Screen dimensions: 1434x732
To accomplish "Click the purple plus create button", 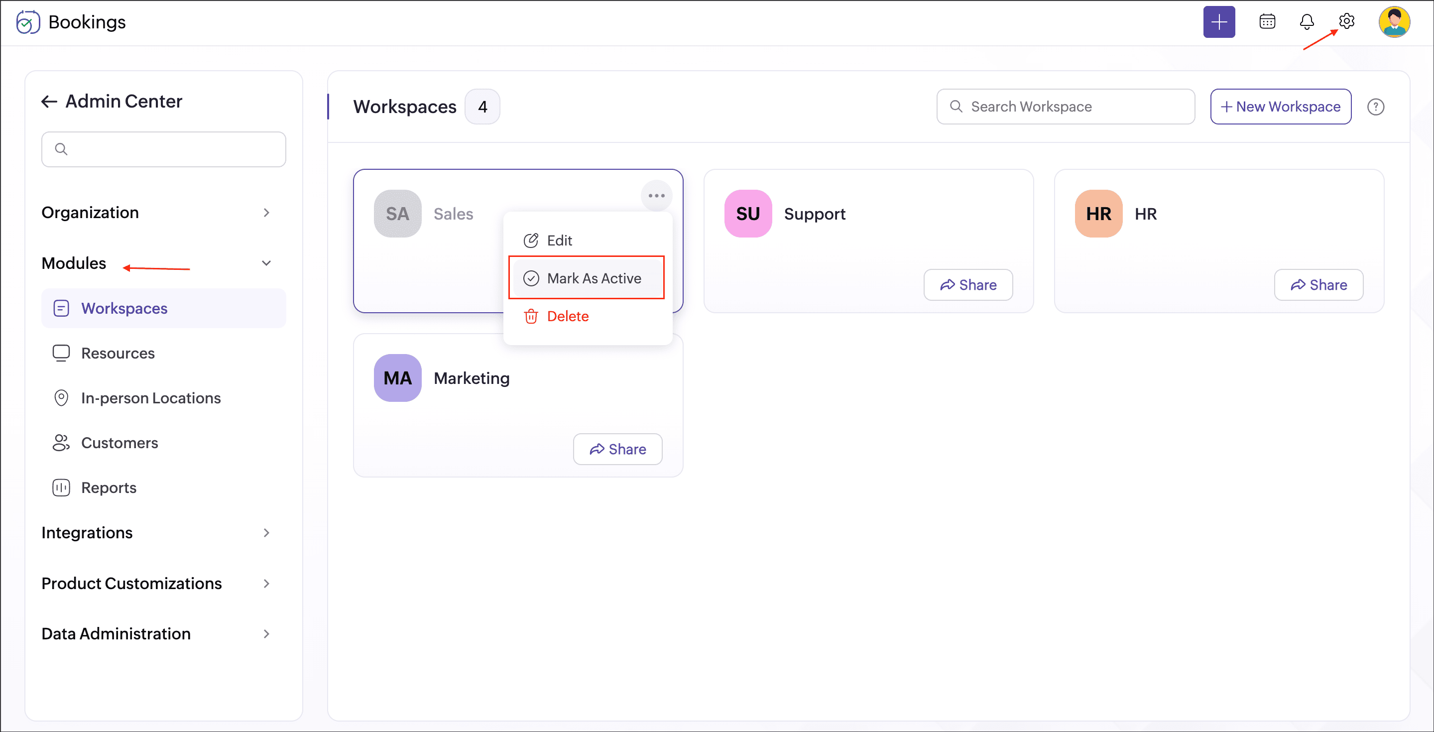I will (1218, 22).
